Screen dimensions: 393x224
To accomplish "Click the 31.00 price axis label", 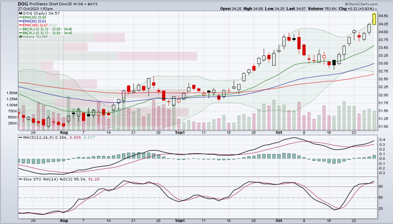I will (x=383, y=126).
